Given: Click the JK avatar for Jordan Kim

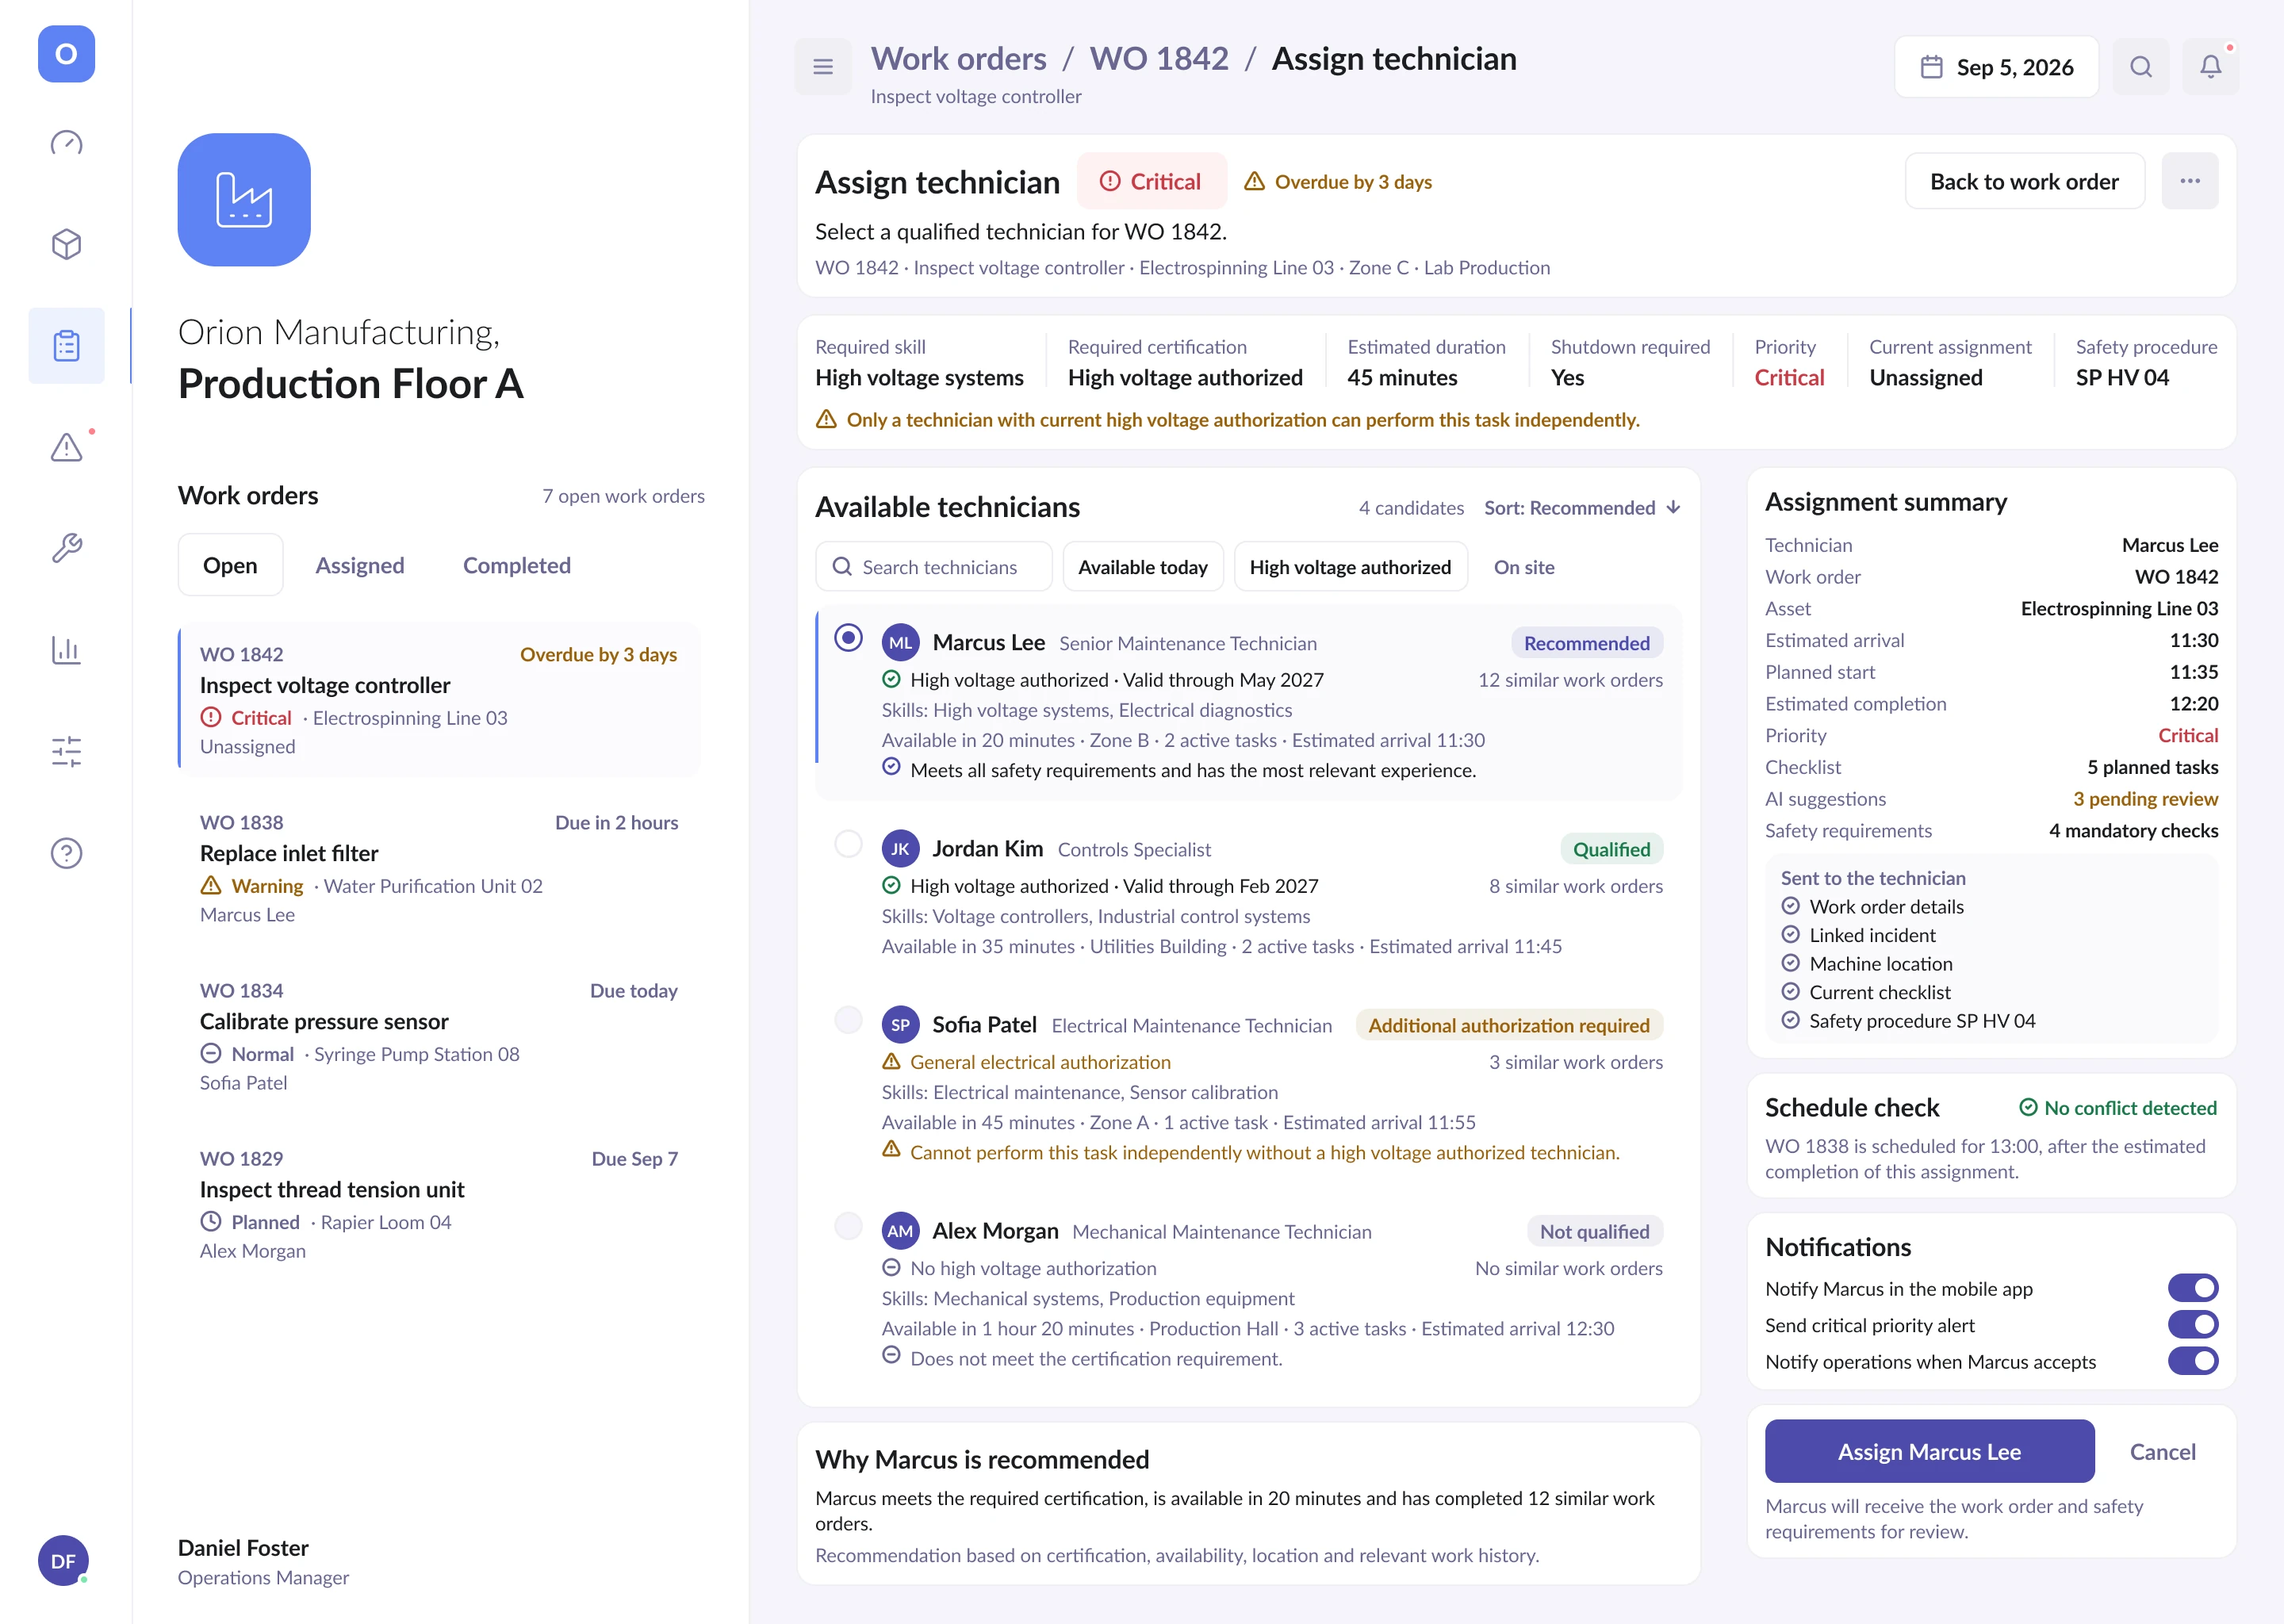Looking at the screenshot, I should pos(900,849).
